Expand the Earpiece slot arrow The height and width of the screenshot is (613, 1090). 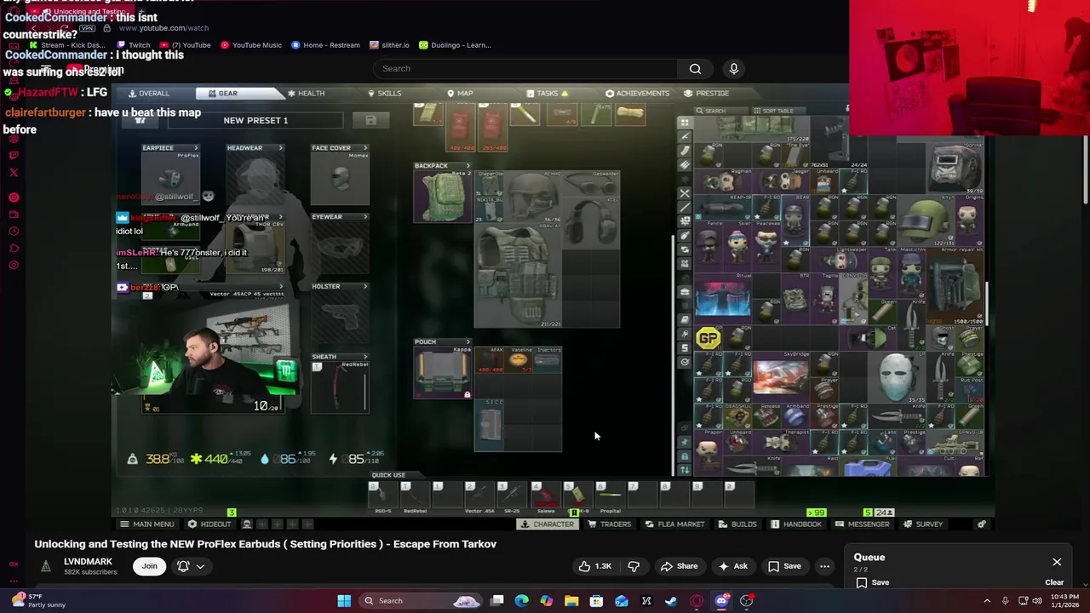195,148
